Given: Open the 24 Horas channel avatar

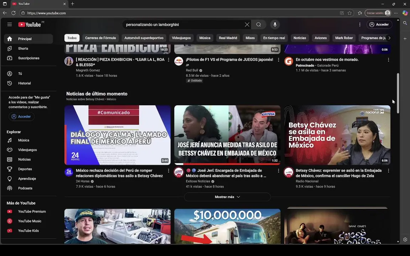Looking at the screenshot, I should (69, 172).
